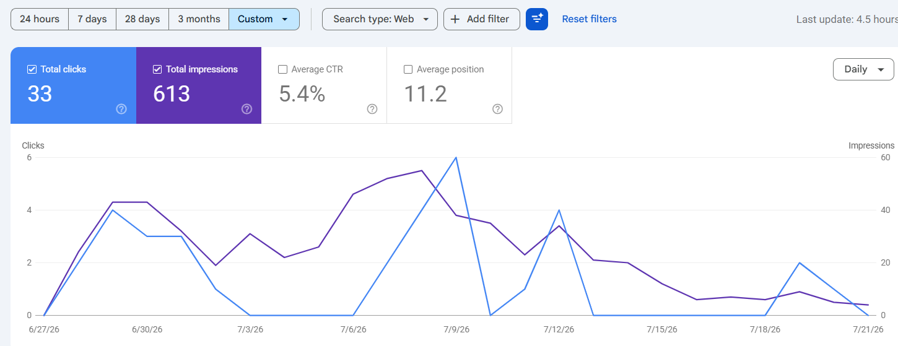
Task: Uncheck the Total clicks checkbox
Action: click(x=32, y=69)
